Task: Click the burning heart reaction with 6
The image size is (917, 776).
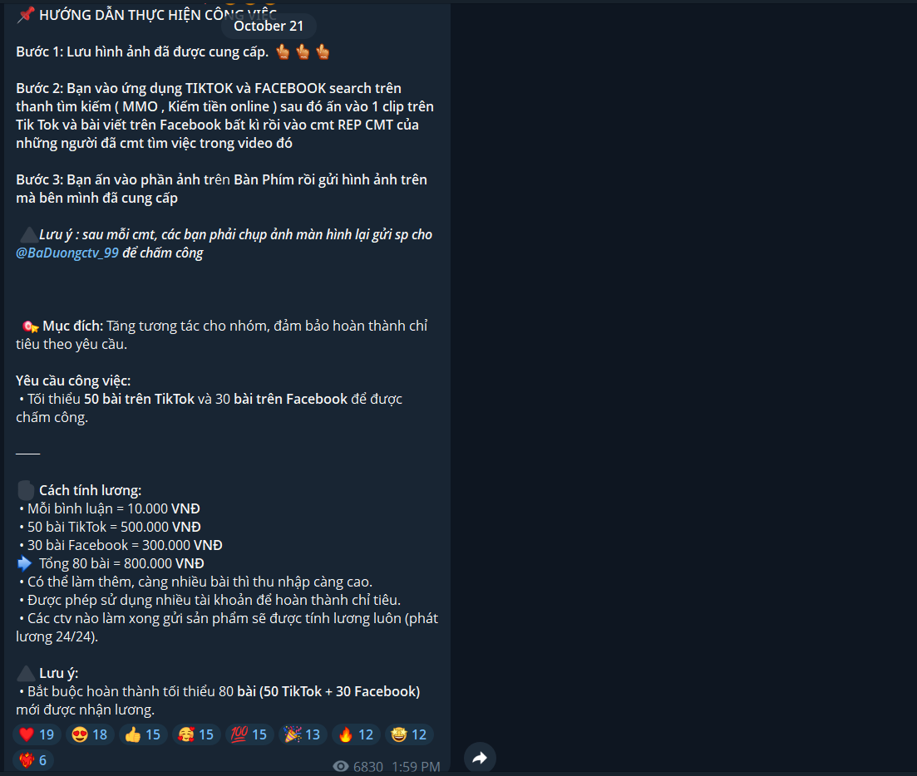Action: (x=33, y=760)
